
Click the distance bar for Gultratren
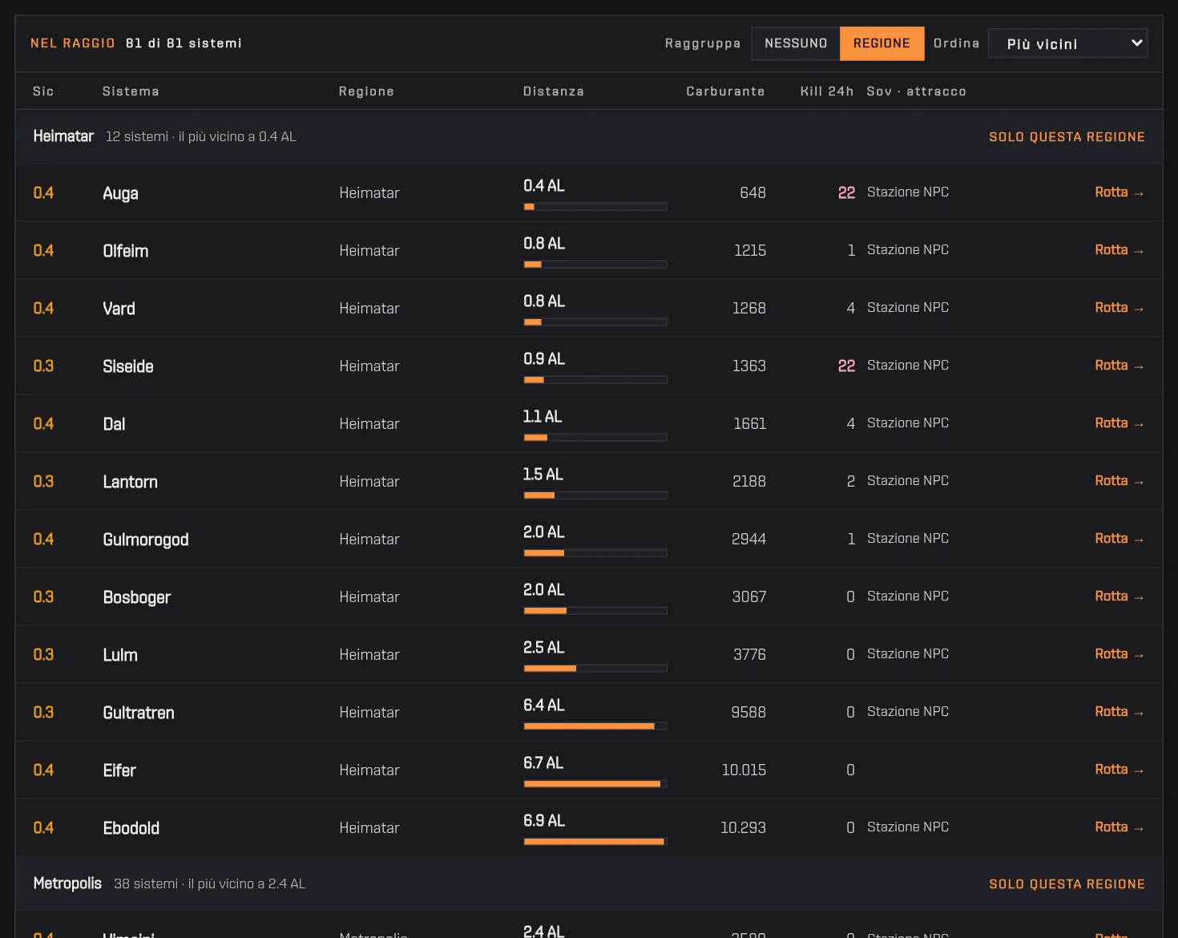point(595,726)
